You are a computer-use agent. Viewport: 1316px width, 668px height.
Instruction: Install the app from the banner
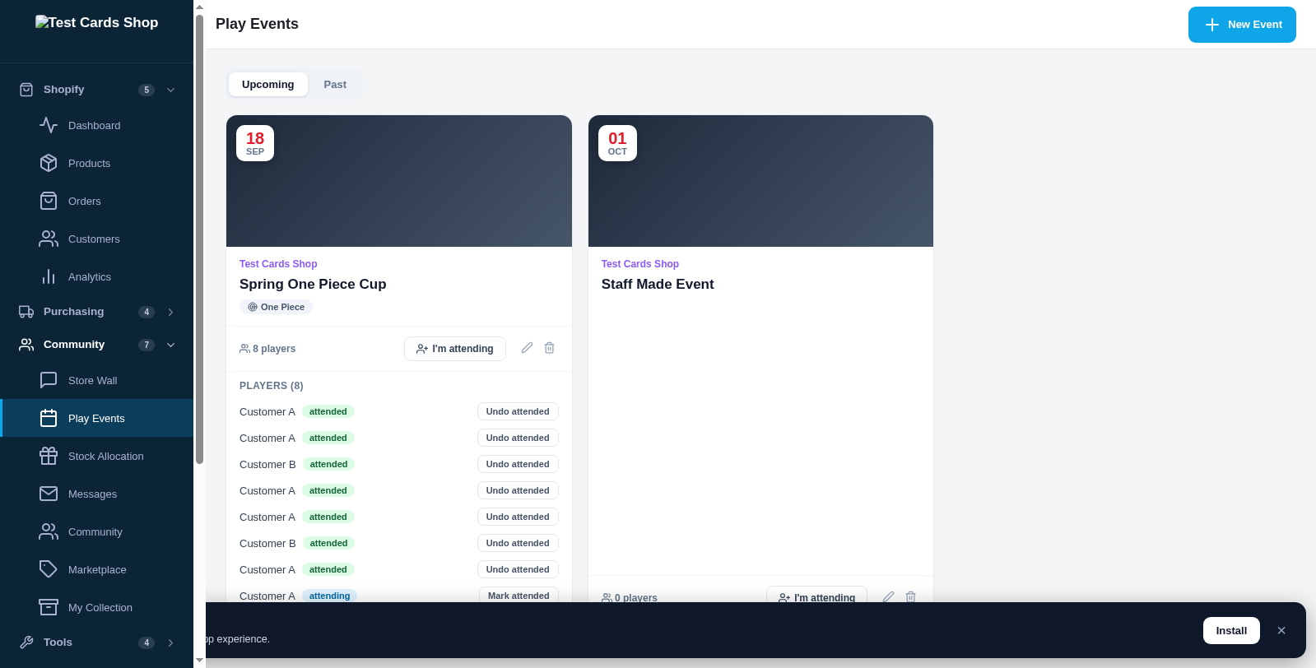tap(1231, 630)
